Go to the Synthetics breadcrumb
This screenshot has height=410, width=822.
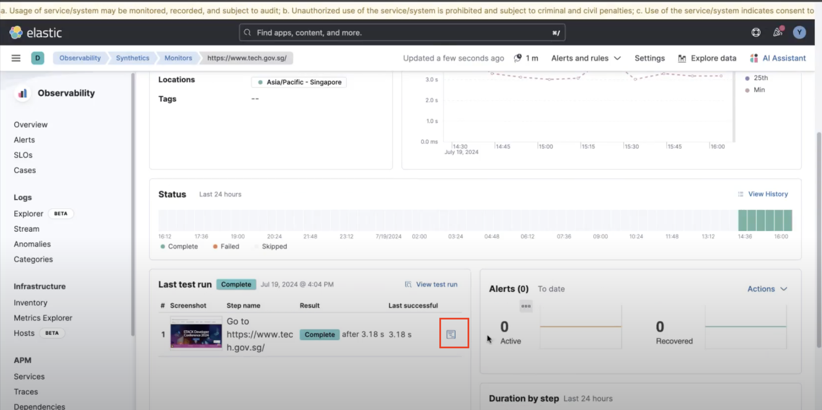[x=133, y=58]
